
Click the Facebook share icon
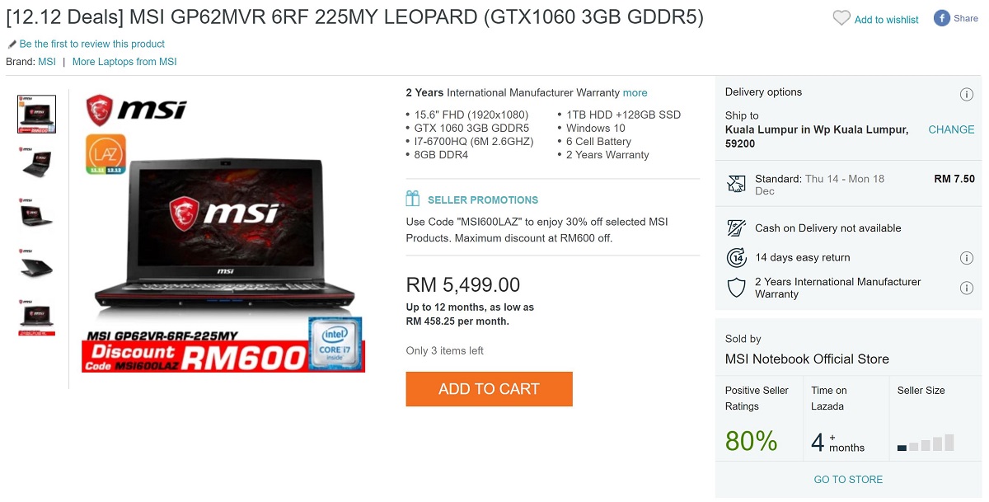click(941, 18)
